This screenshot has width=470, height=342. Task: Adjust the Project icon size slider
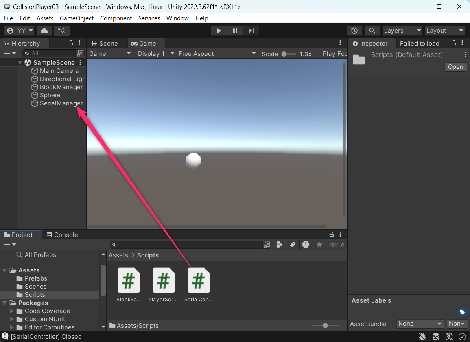(325, 325)
